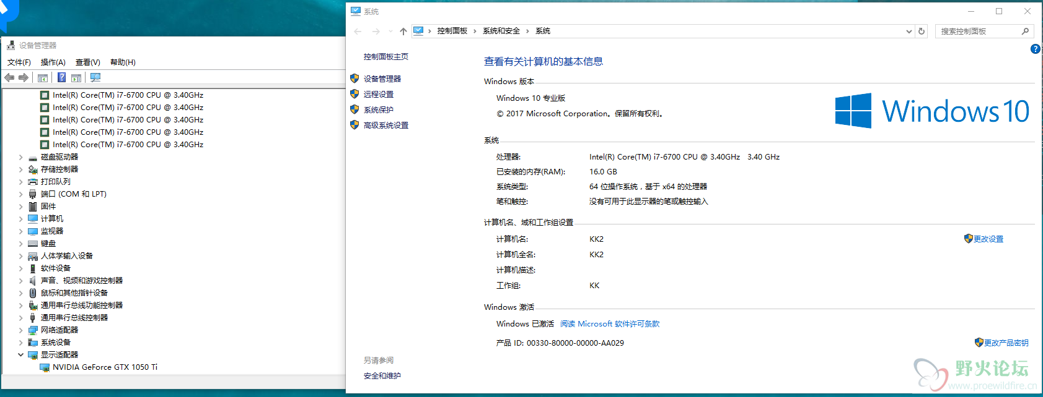
Task: Click the Windows 10 专业版 text
Action: (531, 98)
